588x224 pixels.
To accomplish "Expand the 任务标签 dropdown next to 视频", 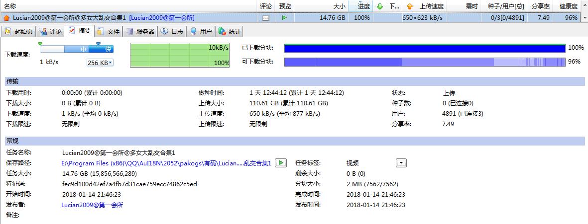I will (x=401, y=163).
